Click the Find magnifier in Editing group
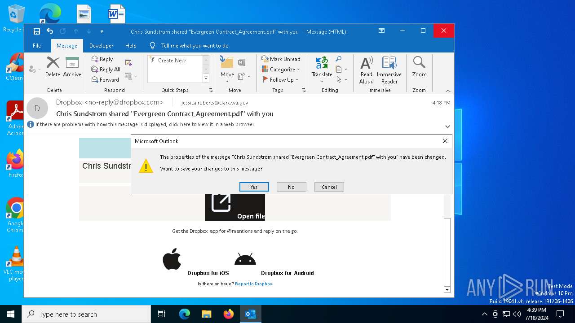The image size is (575, 323). pyautogui.click(x=339, y=59)
